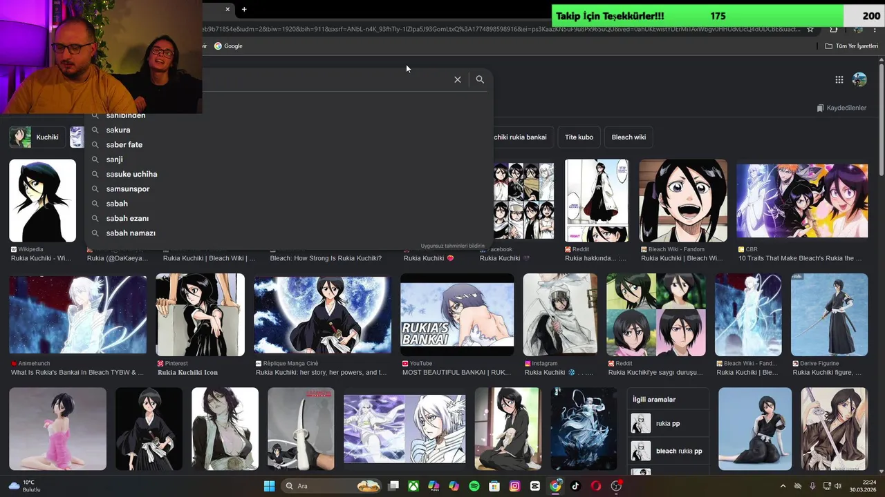Open CBR '10 Traits' image result
This screenshot has width=885, height=497.
[x=802, y=201]
